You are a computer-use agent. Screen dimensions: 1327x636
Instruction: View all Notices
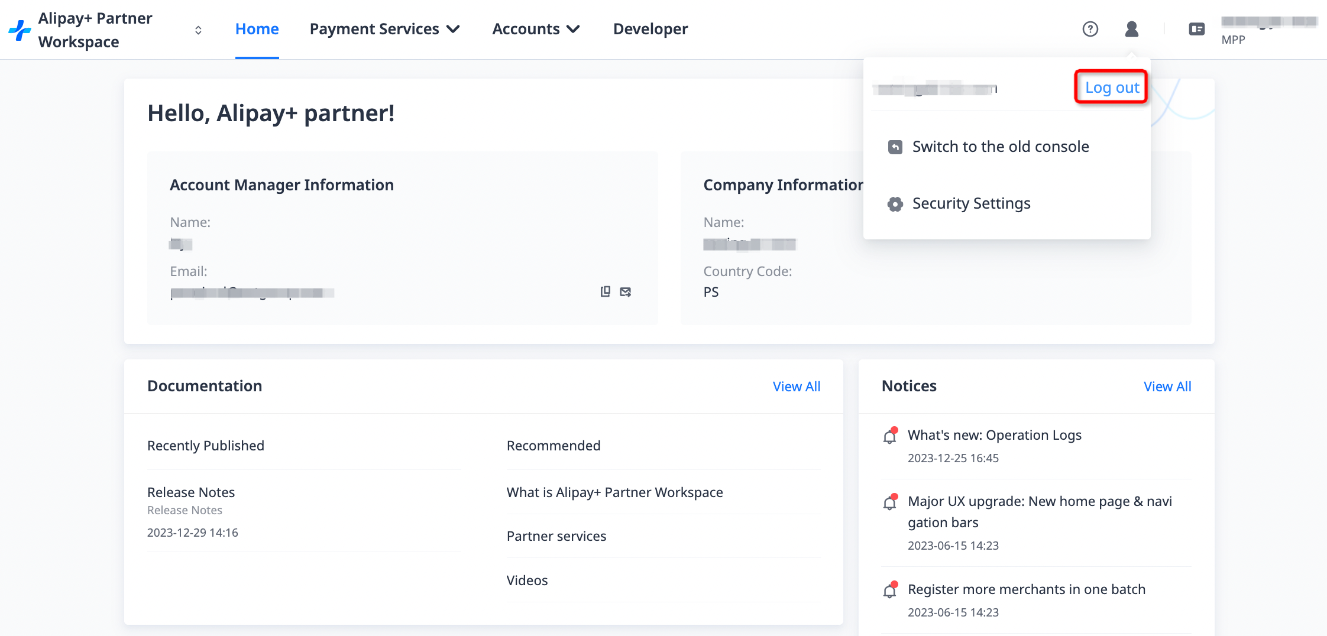click(x=1167, y=387)
